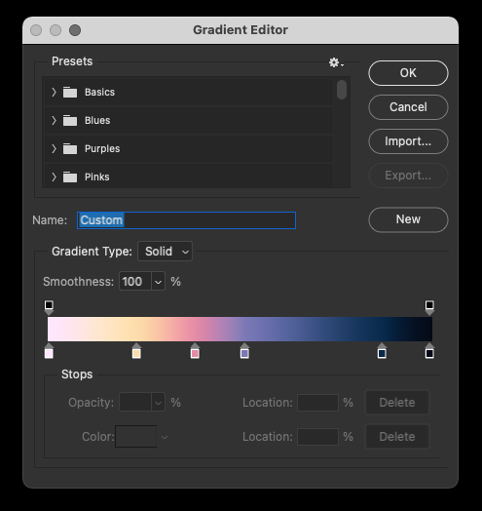Open the presets gear menu
Image resolution: width=482 pixels, height=511 pixels.
[336, 62]
